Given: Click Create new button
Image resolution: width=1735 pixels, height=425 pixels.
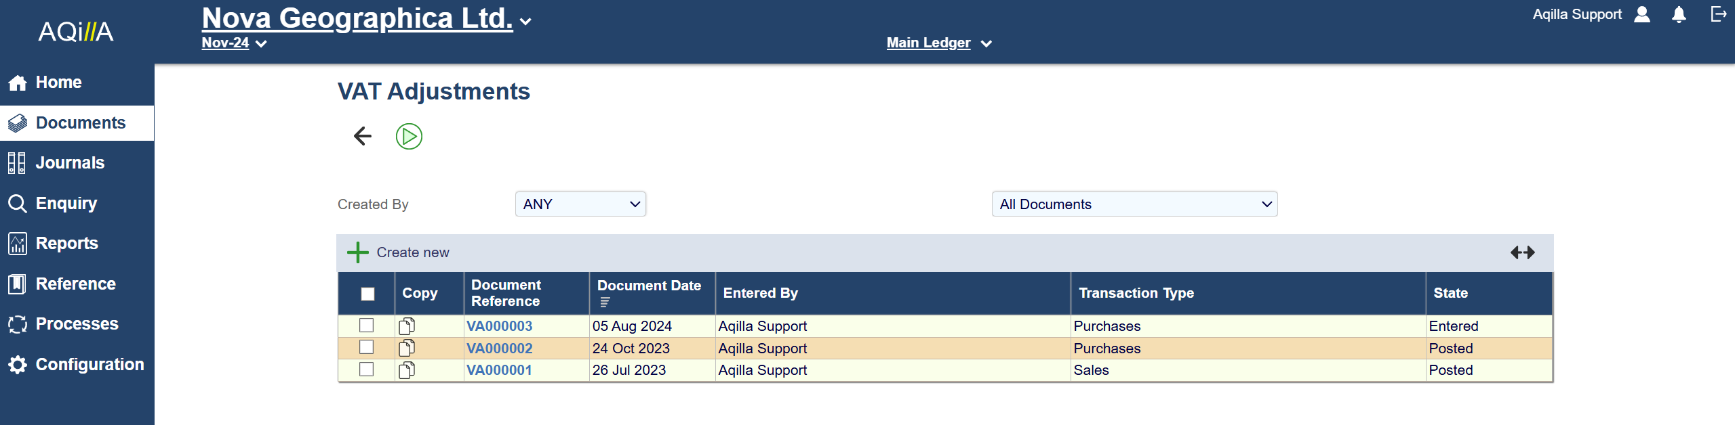Looking at the screenshot, I should [x=399, y=252].
